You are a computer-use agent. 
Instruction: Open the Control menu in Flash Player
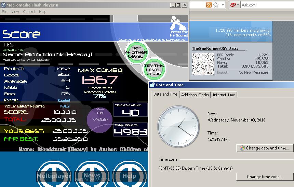[29, 12]
